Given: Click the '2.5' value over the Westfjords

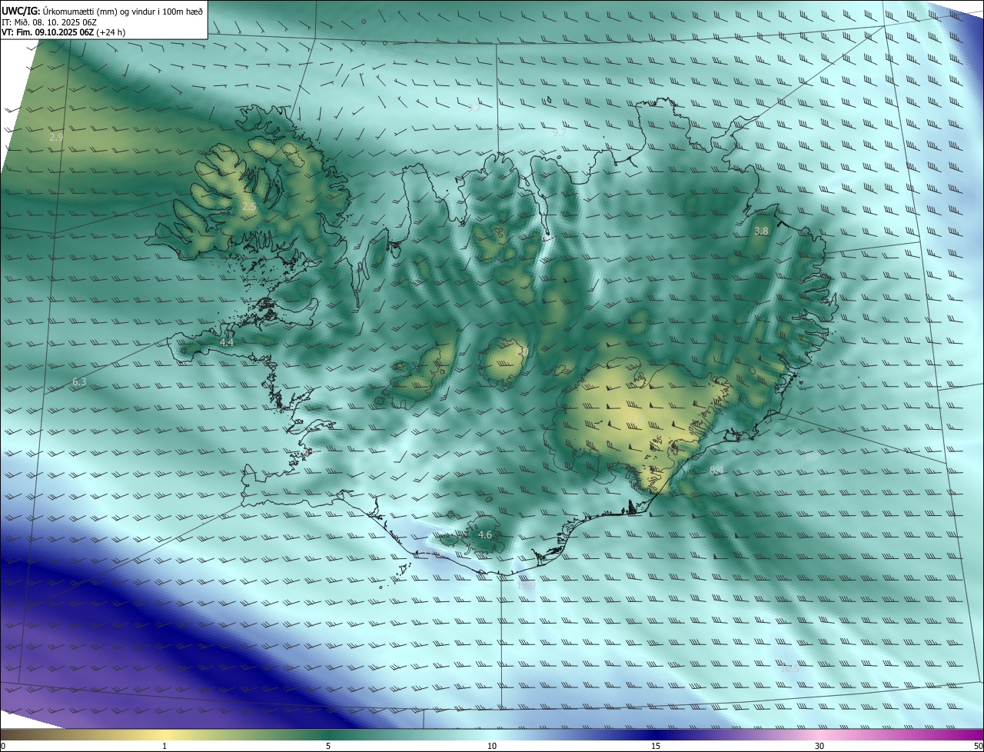Looking at the screenshot, I should coord(250,207).
